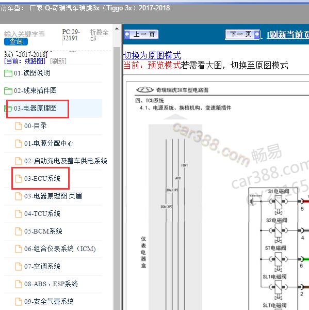Click document icon of 07-空调系统
Viewport: 309px width, 310px height.
[x=19, y=267]
